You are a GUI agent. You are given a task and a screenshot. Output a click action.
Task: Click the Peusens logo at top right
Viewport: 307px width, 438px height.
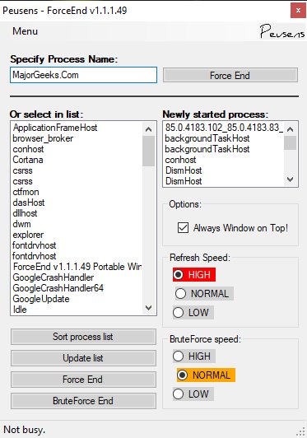[281, 31]
